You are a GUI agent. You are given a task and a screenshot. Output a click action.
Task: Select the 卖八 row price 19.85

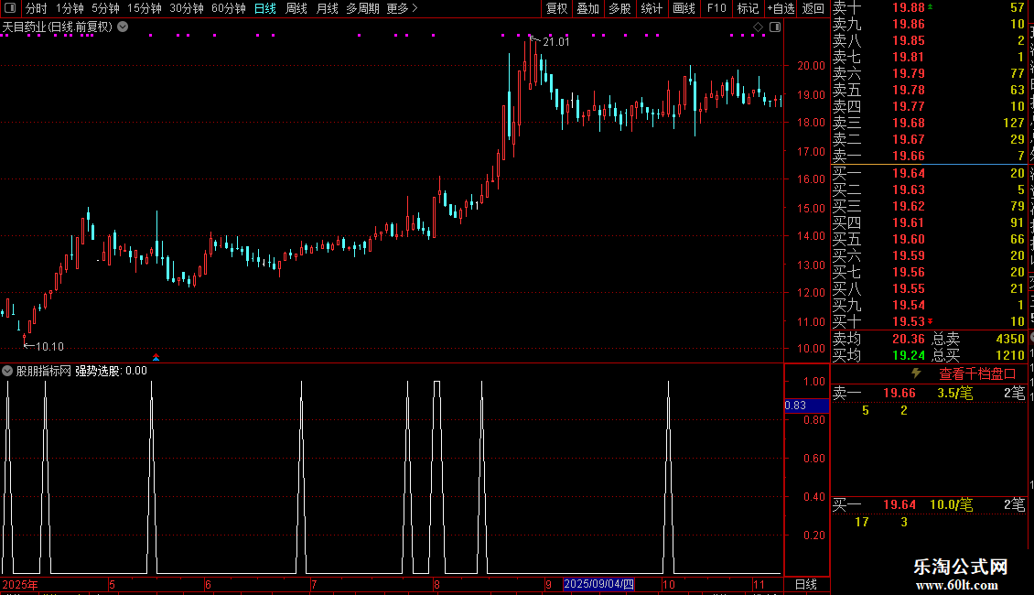pos(908,40)
